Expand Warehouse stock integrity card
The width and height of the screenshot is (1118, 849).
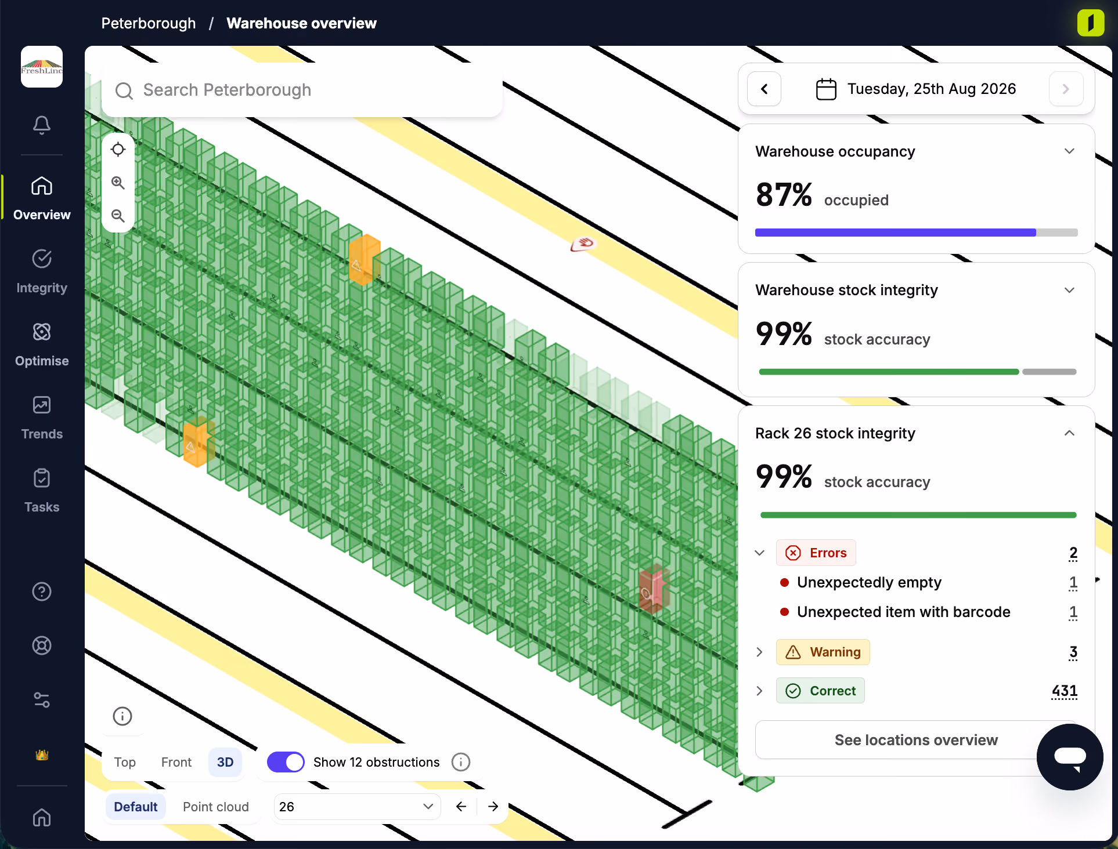point(1069,290)
